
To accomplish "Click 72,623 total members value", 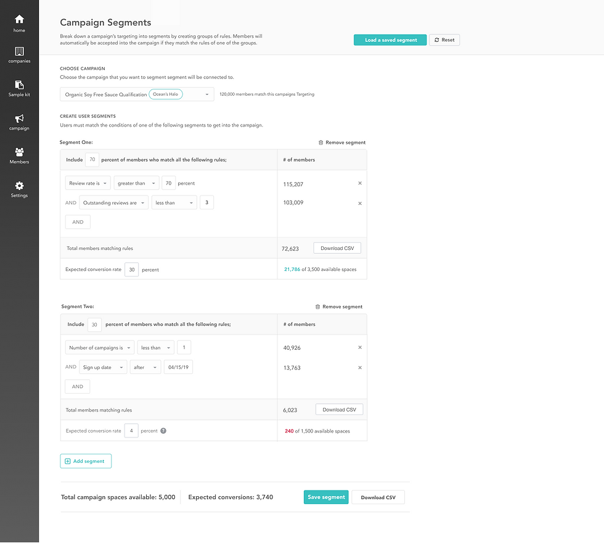I will click(290, 249).
